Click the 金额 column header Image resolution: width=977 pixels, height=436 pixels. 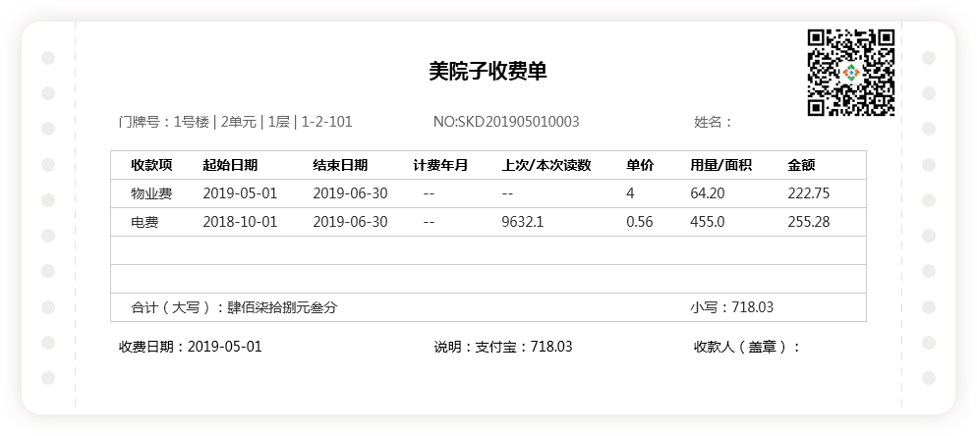tap(801, 165)
